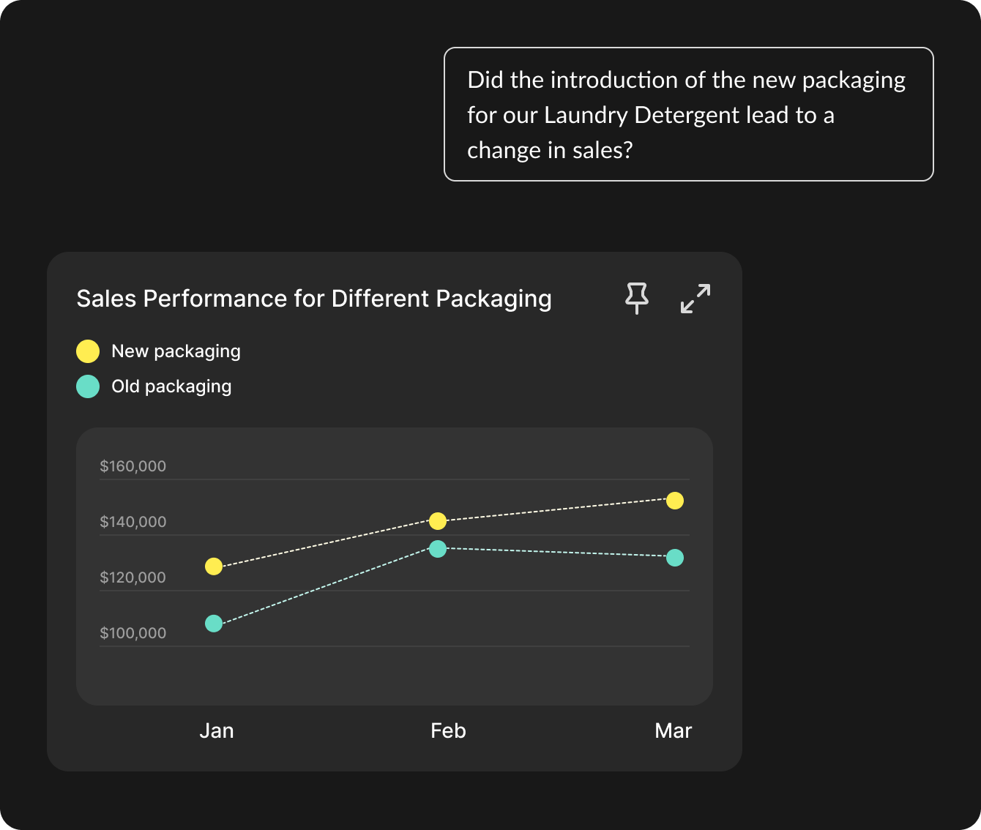Select the teal February data point
This screenshot has height=830, width=981.
(x=438, y=549)
